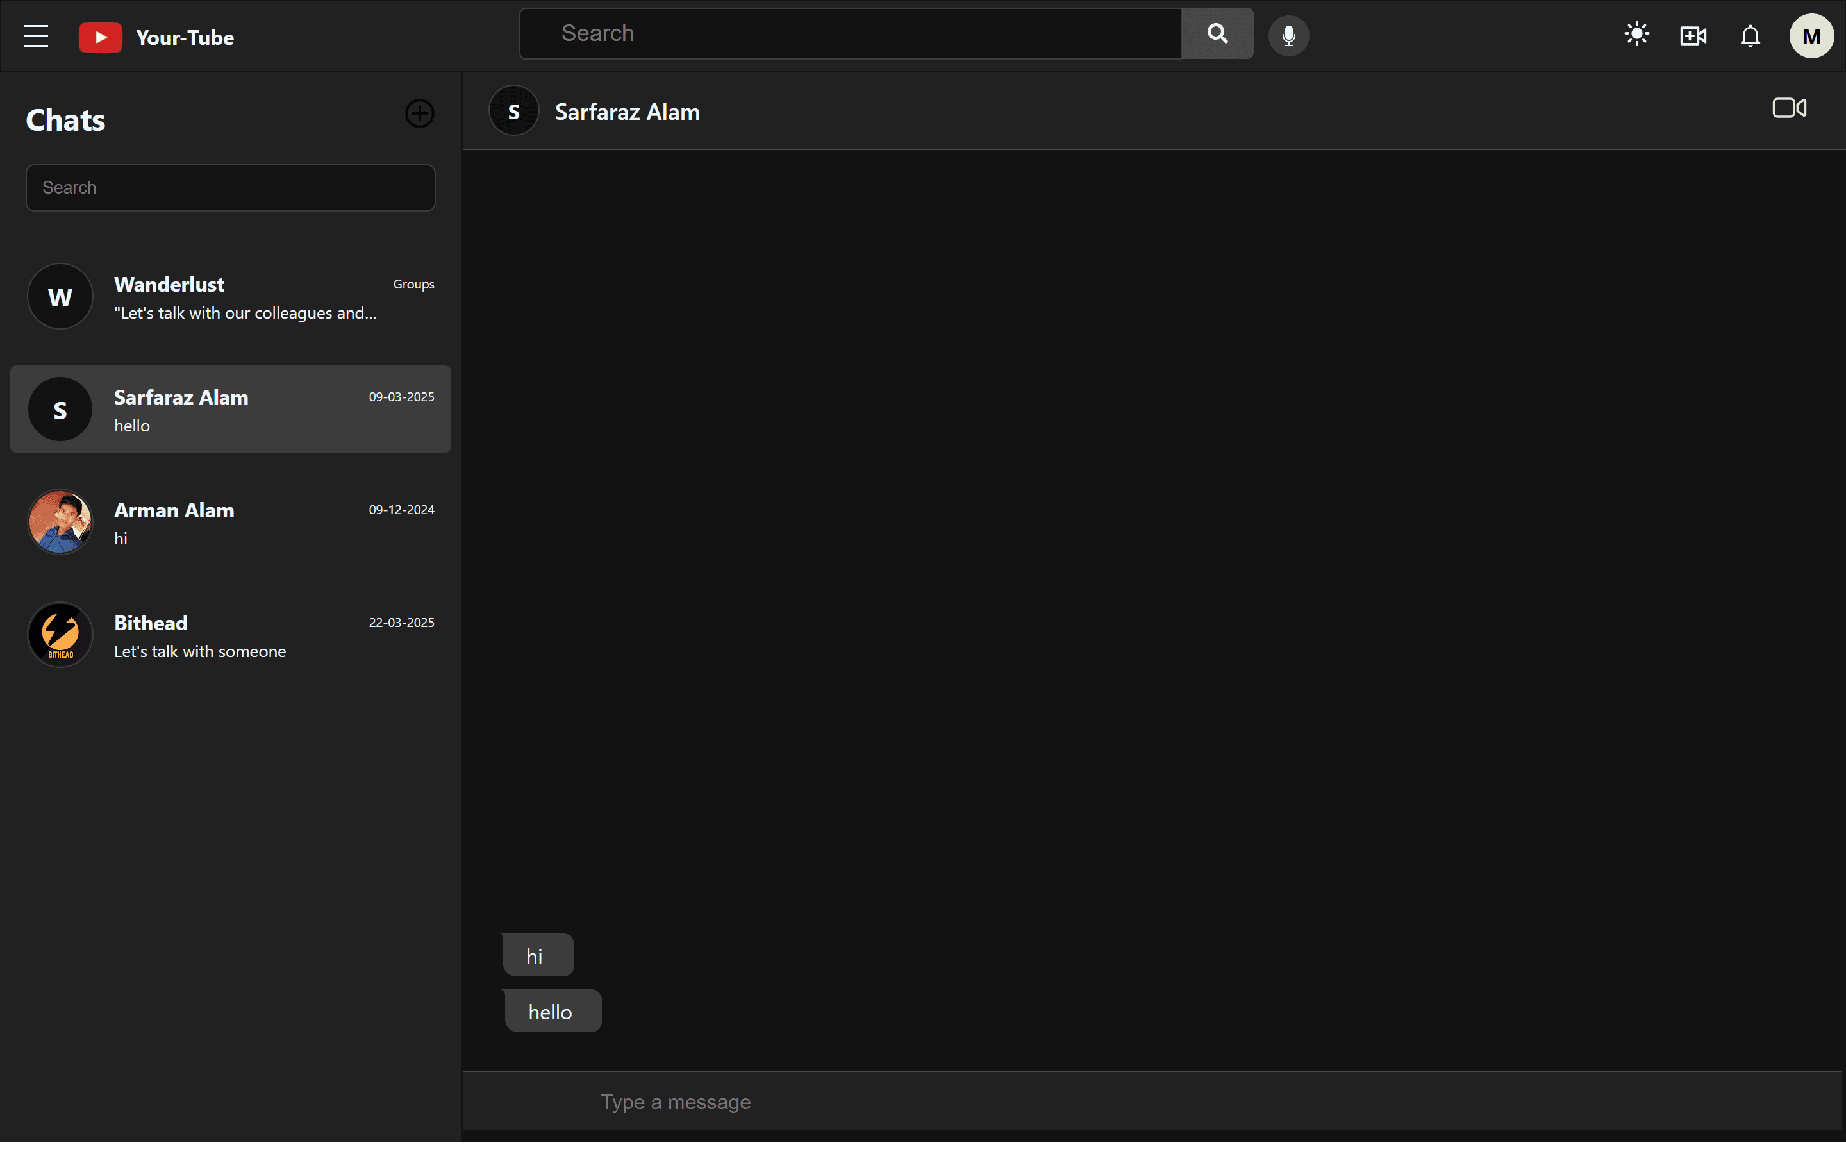
Task: Click the S avatar in chat header
Action: pos(514,111)
